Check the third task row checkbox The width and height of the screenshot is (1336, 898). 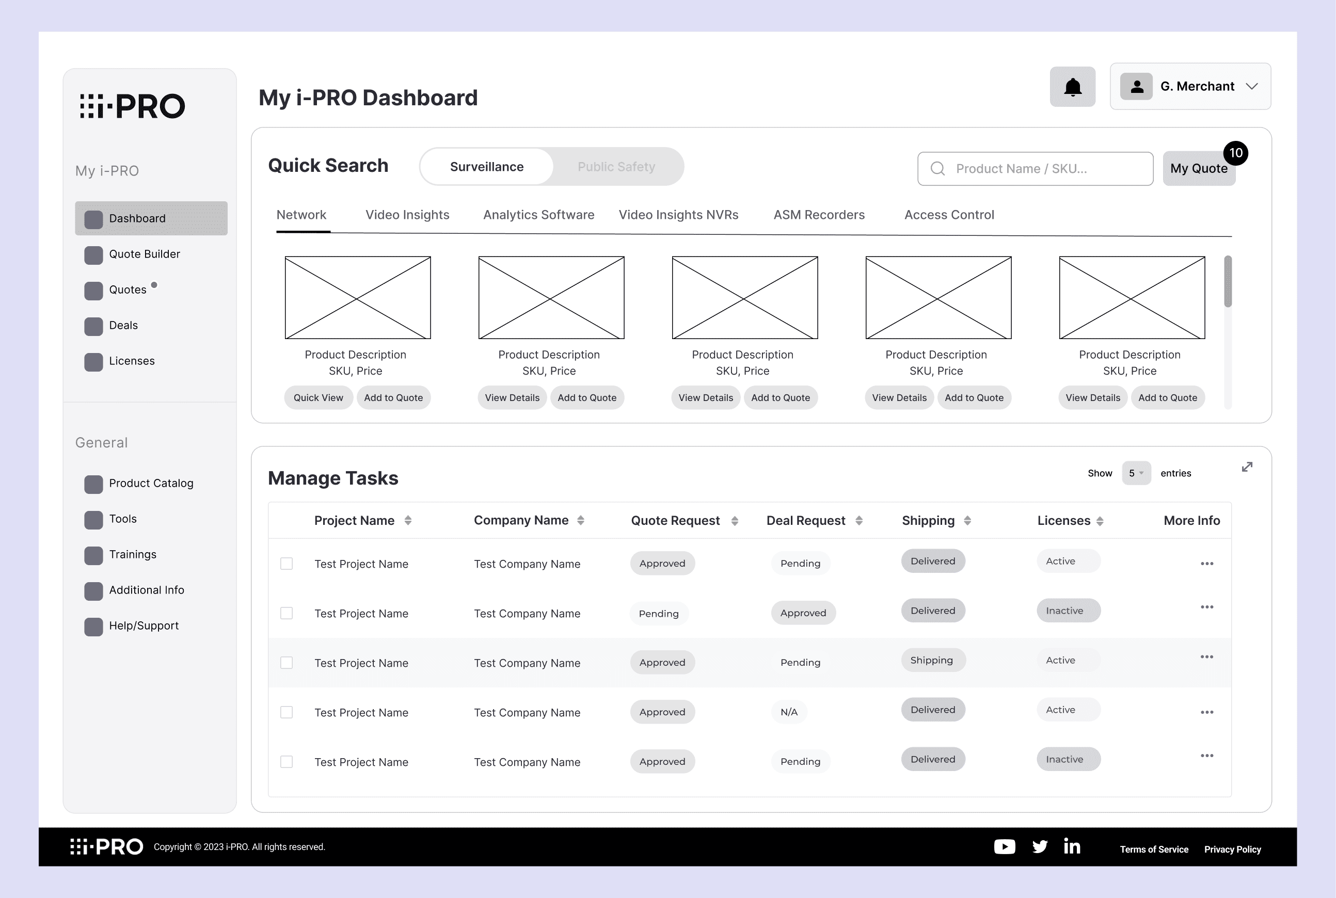click(x=287, y=663)
